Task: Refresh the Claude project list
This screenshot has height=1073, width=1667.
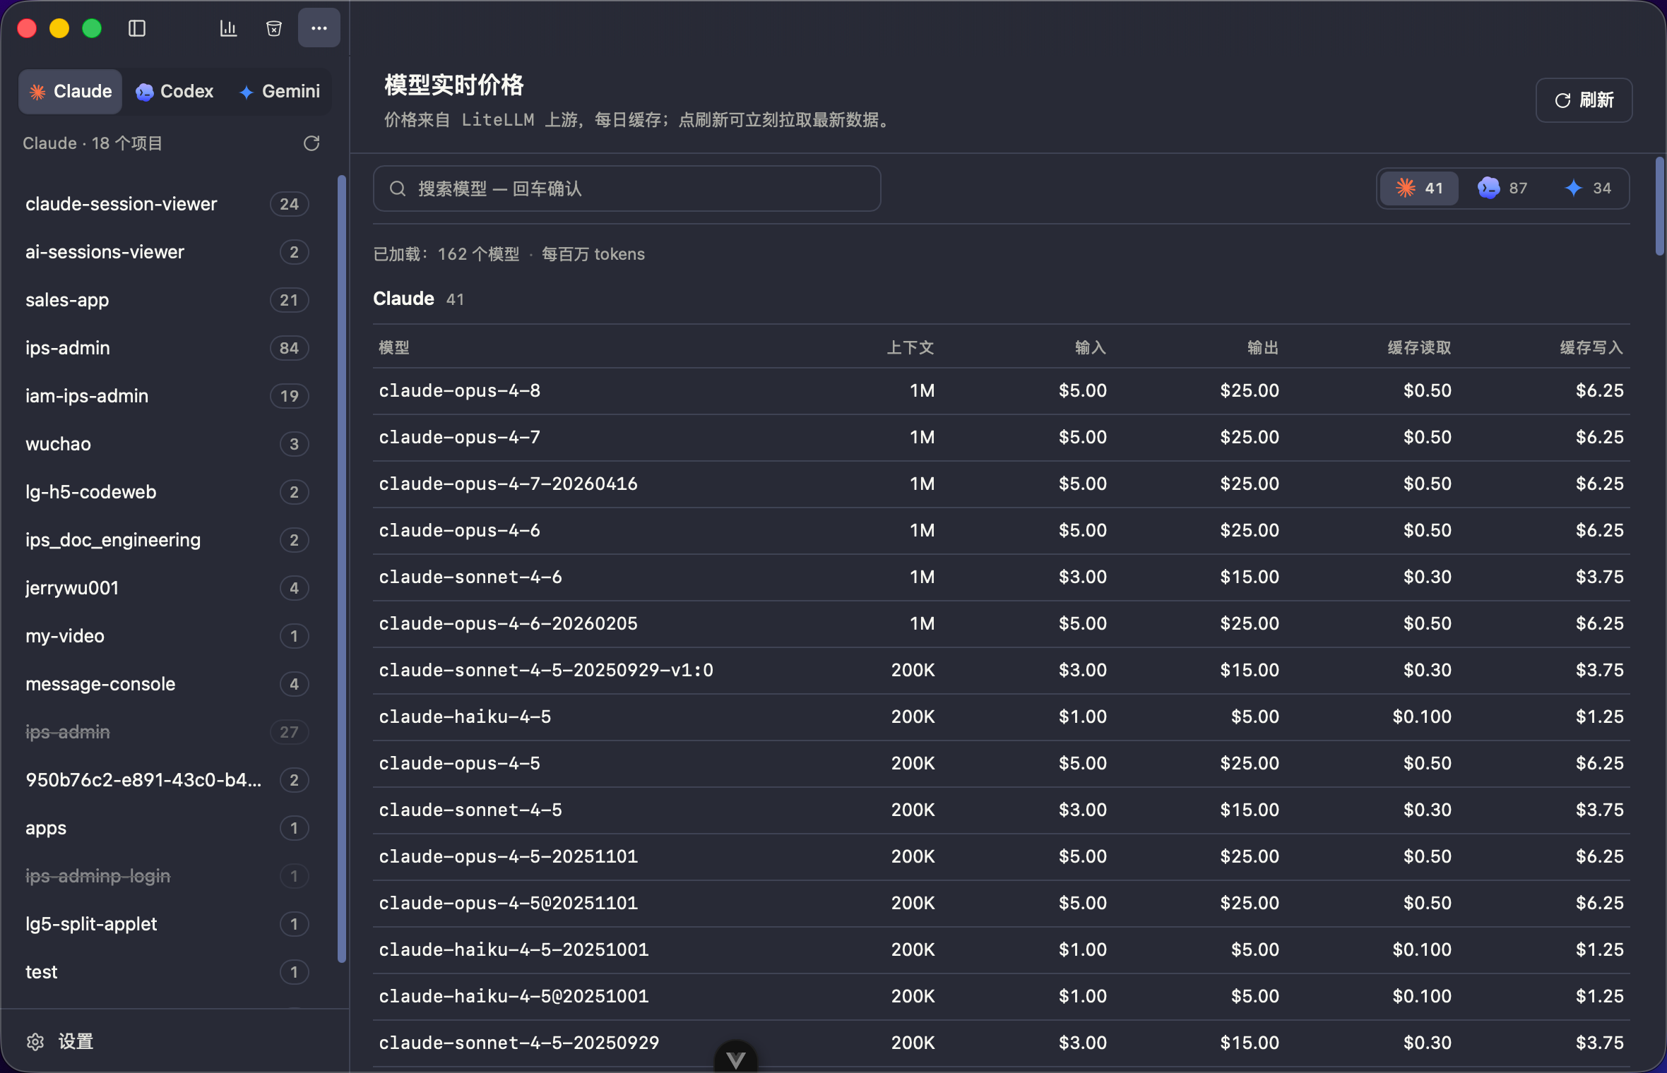Action: click(312, 143)
